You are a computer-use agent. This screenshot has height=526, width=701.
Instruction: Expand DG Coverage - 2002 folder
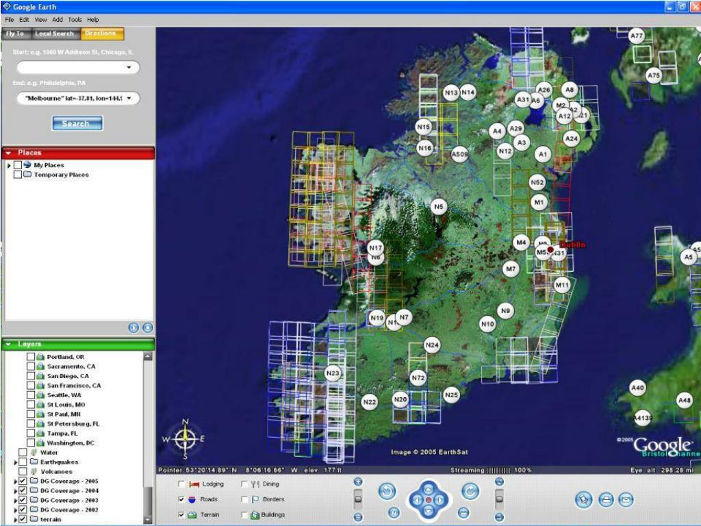click(x=16, y=510)
